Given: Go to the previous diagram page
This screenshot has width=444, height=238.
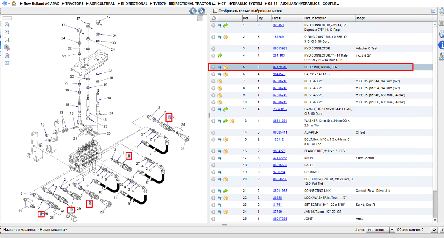Looking at the screenshot, I should click(x=193, y=11).
